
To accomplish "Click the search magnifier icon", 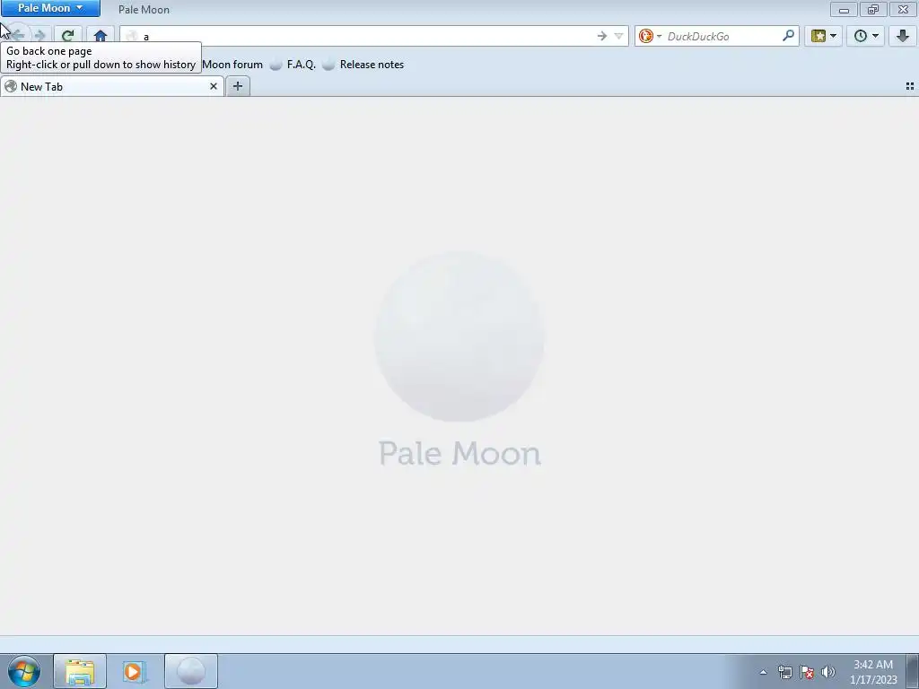I will pos(788,36).
